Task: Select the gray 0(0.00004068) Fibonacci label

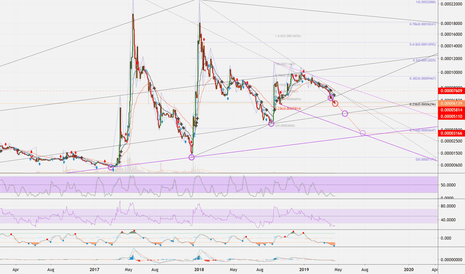Action: [285, 126]
